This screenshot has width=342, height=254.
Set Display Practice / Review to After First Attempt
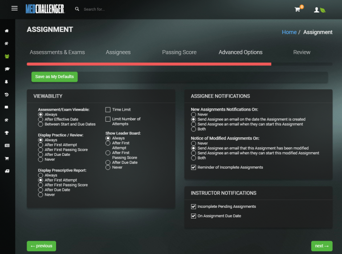click(x=41, y=145)
